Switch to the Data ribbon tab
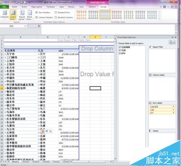The image size is (181, 166). (x=62, y=7)
